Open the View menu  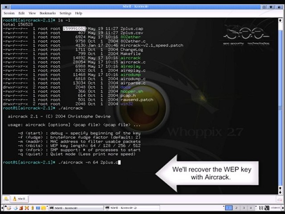coord(32,13)
